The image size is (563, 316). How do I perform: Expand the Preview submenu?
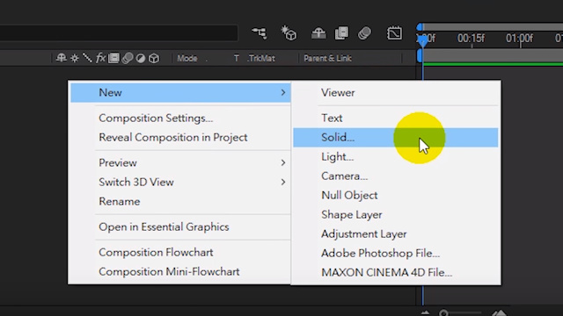point(180,162)
